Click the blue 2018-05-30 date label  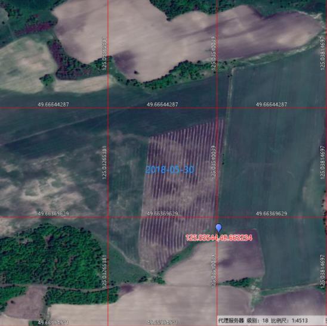tap(170, 169)
